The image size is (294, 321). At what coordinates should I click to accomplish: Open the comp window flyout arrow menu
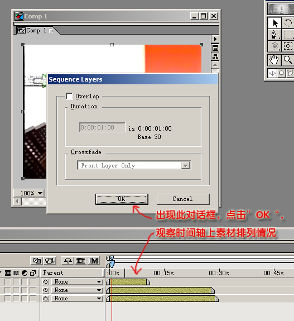click(x=215, y=39)
